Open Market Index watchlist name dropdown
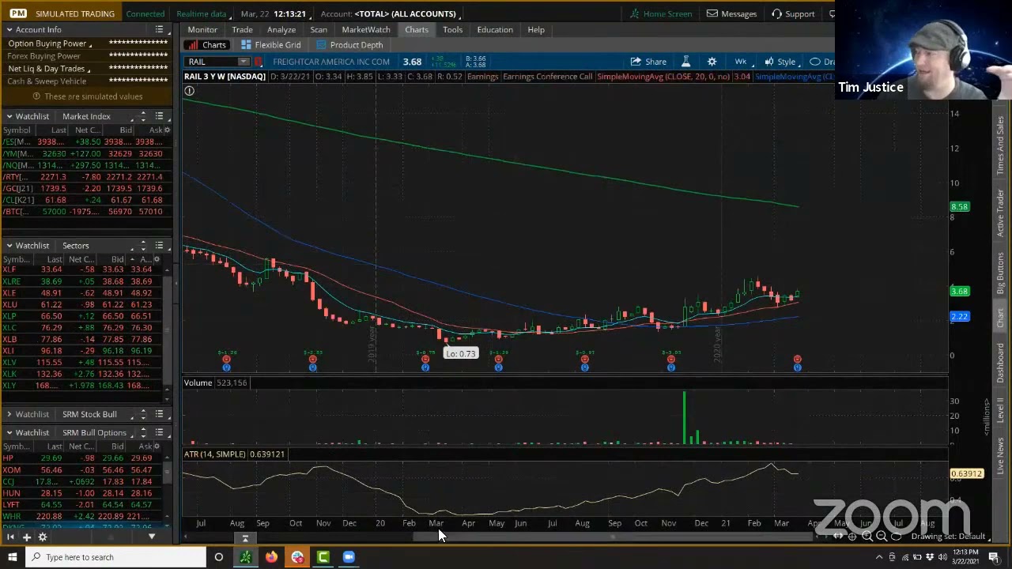 (x=86, y=117)
